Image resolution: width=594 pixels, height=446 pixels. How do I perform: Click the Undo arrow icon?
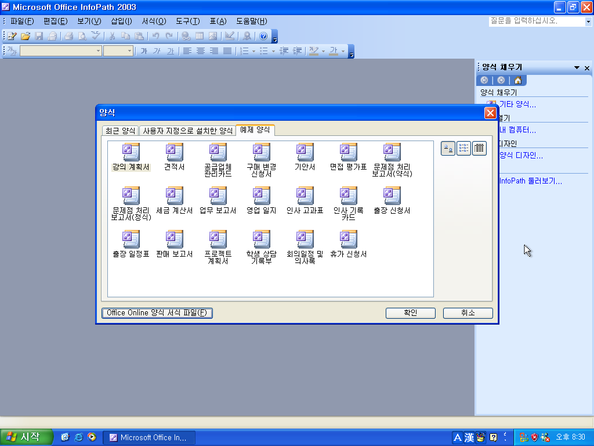click(x=155, y=36)
